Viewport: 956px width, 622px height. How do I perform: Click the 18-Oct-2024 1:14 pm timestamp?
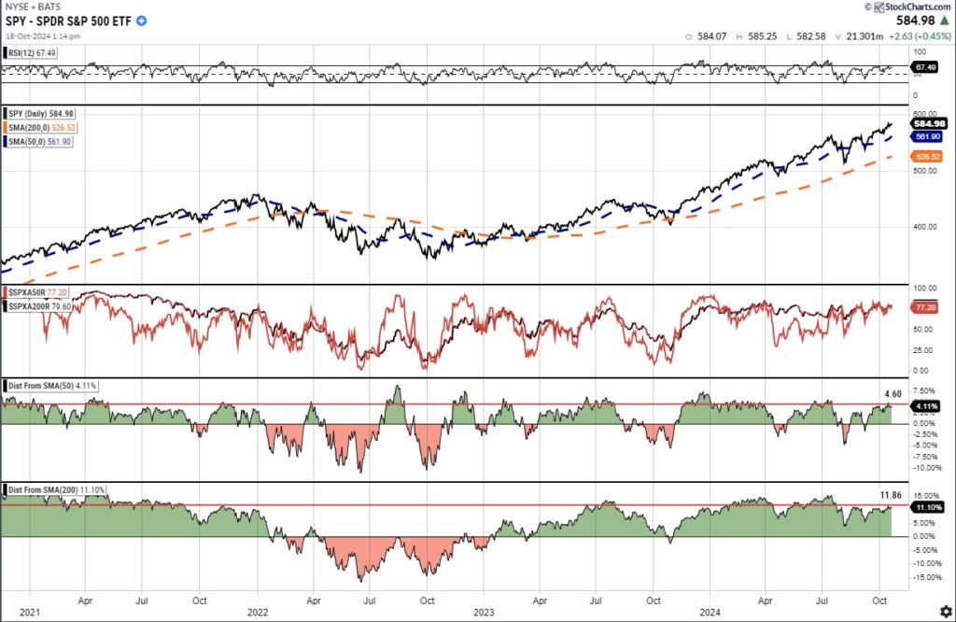[x=43, y=36]
